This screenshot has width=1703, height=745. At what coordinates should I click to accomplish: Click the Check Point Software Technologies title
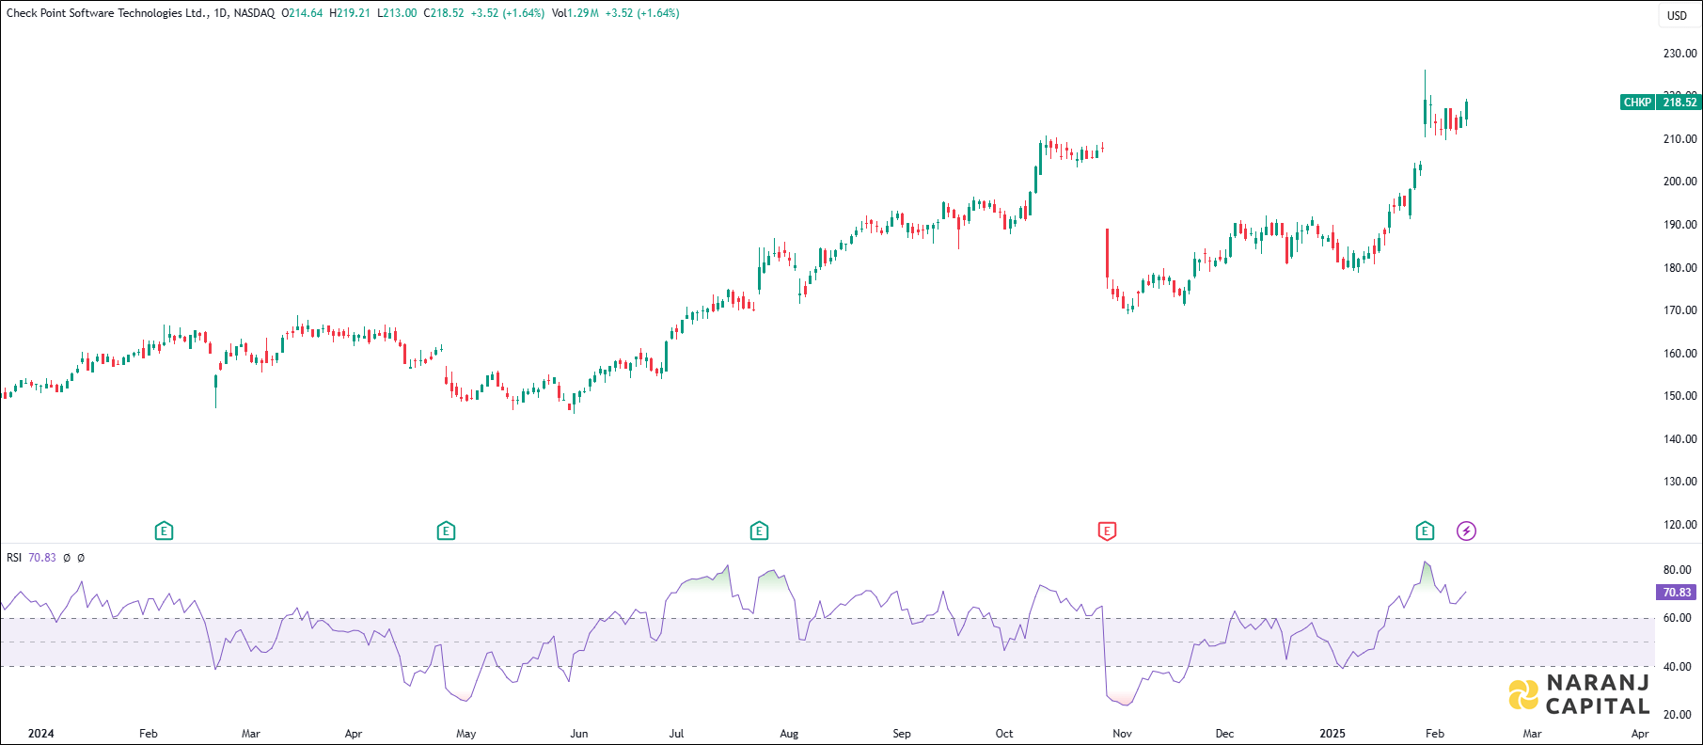[107, 13]
